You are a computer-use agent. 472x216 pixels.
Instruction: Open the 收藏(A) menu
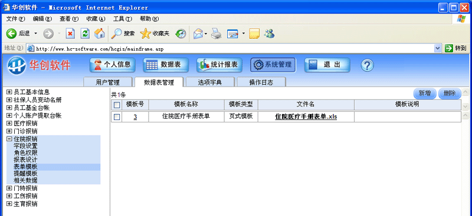click(x=96, y=19)
